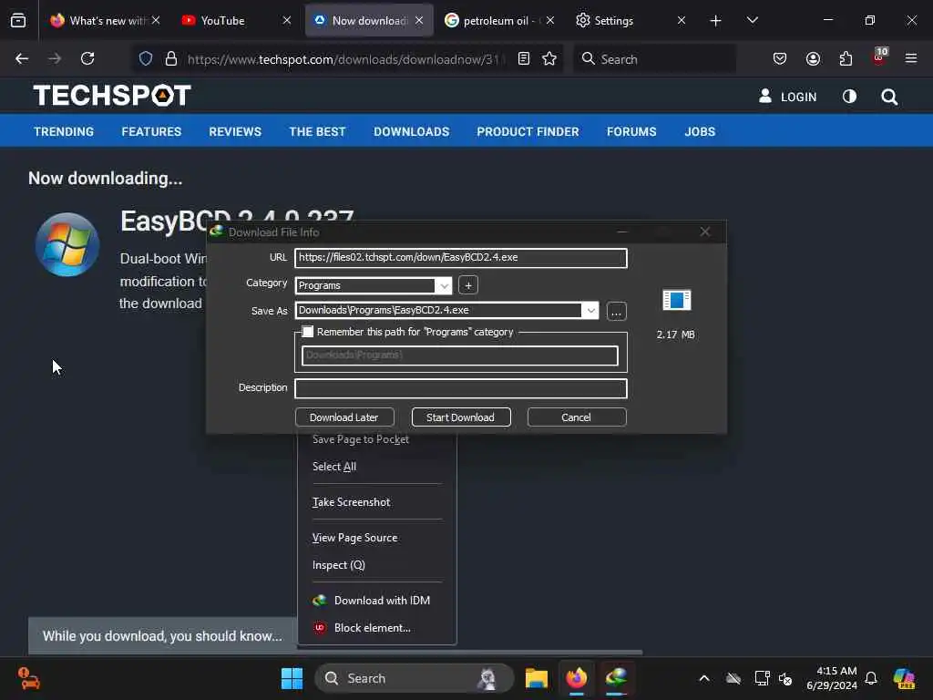Click the Firefox Search box in toolbar
Image resolution: width=933 pixels, height=700 pixels.
coord(654,58)
